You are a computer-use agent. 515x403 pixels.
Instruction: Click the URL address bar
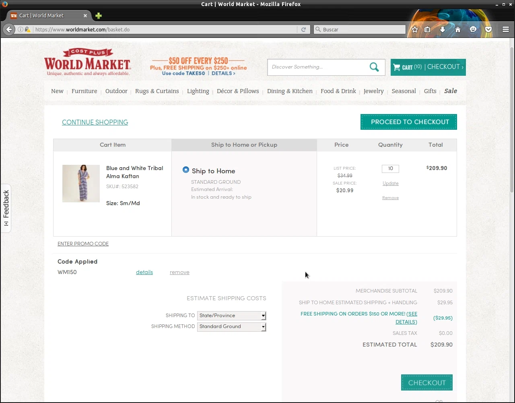[165, 29]
